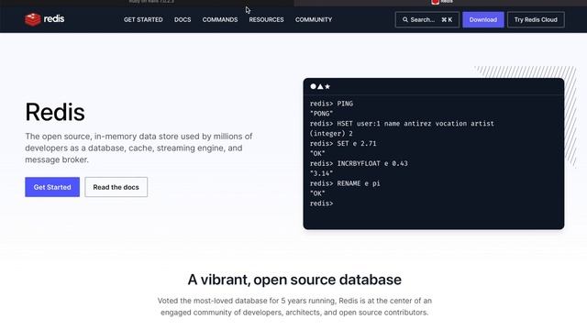Click the 'redis> PING' line
This screenshot has height=330, width=587.
331,104
